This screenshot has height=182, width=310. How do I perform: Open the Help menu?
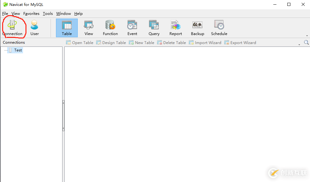[78, 13]
